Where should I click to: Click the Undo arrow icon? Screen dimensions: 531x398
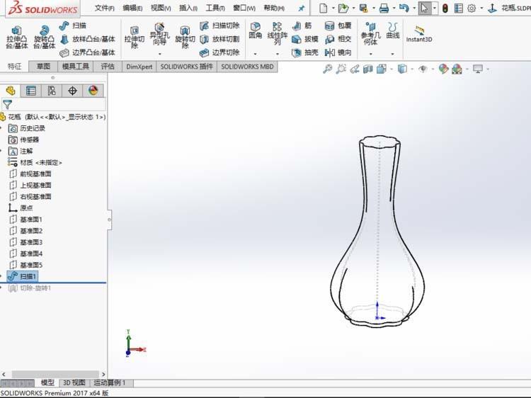tap(404, 8)
